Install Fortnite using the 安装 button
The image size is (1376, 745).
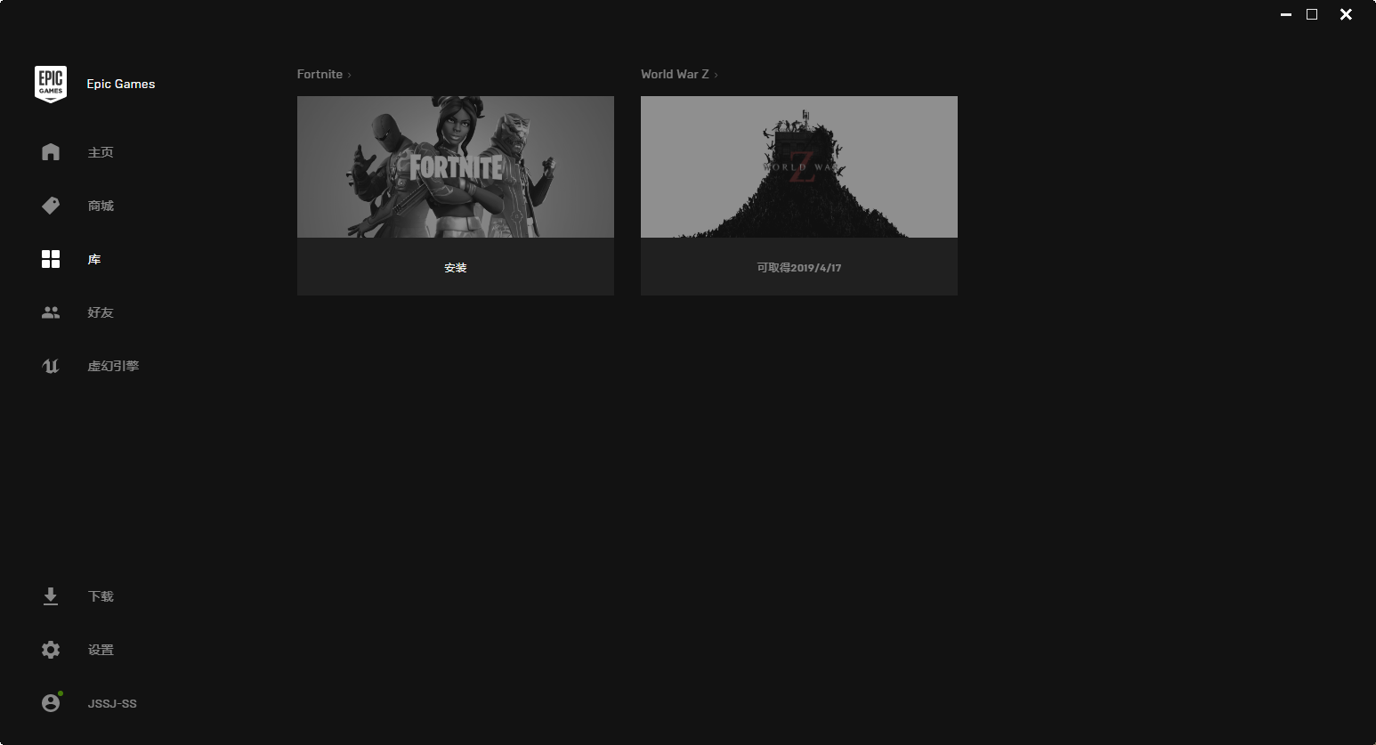pos(456,267)
